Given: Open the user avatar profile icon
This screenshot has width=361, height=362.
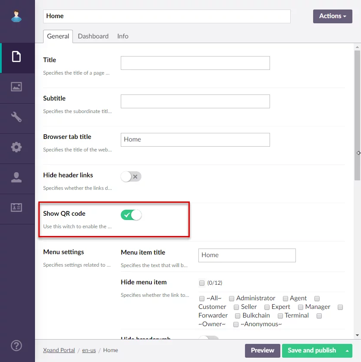Looking at the screenshot, I should 16,16.
